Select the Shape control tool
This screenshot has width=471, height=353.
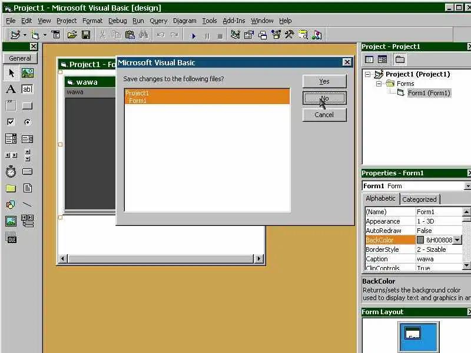(x=11, y=205)
